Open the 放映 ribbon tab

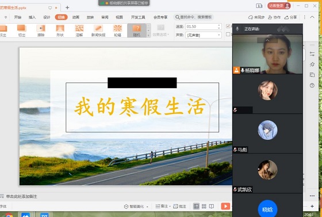[x=90, y=17]
